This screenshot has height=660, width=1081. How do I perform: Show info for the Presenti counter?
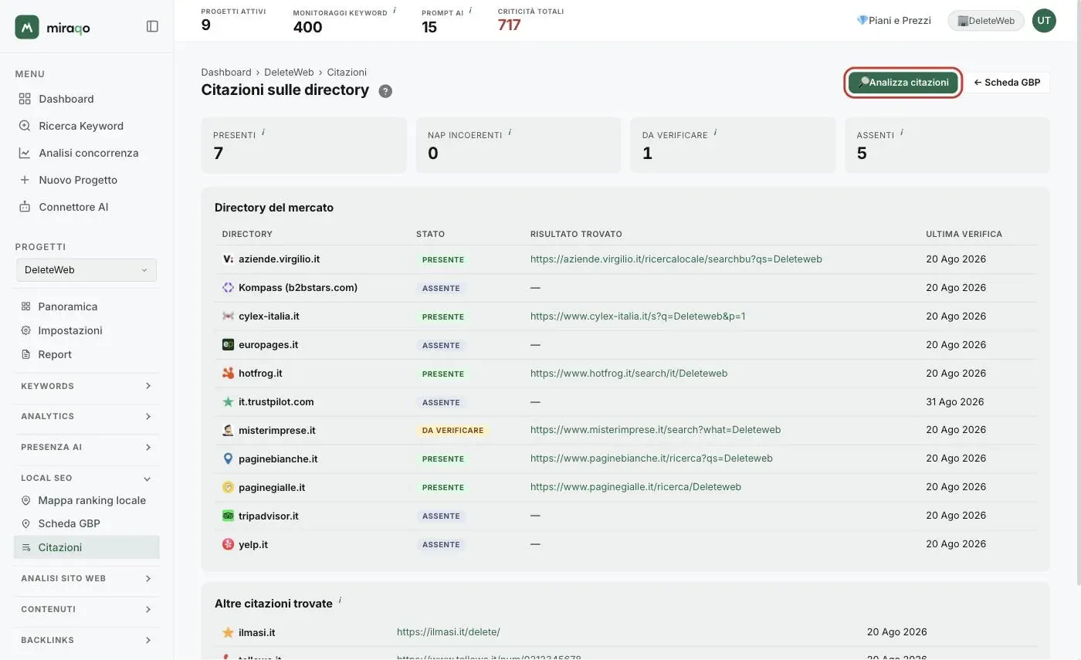263,133
